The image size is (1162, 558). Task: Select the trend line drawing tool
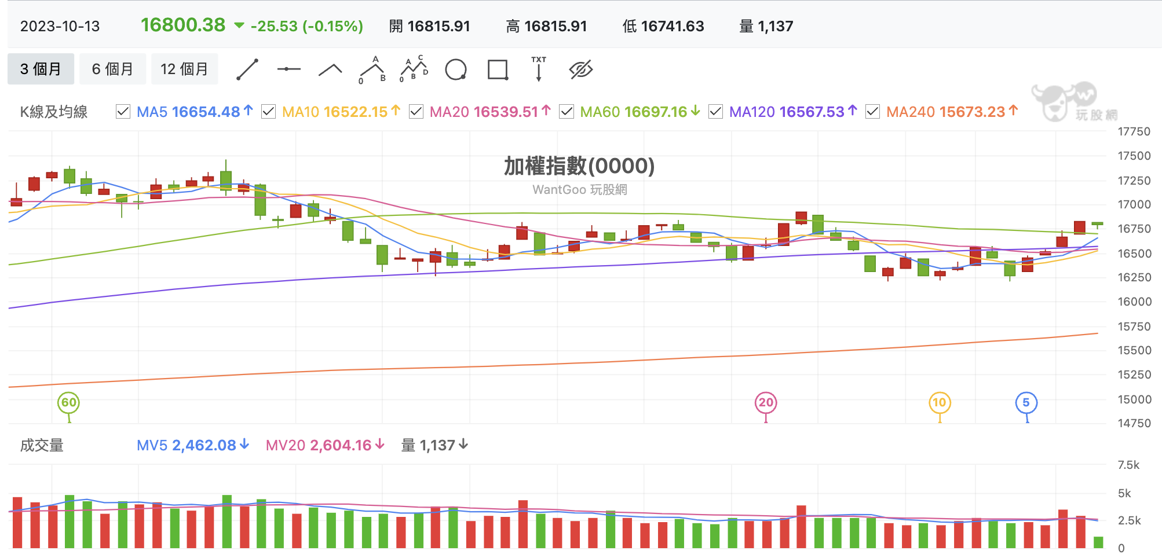pos(247,69)
